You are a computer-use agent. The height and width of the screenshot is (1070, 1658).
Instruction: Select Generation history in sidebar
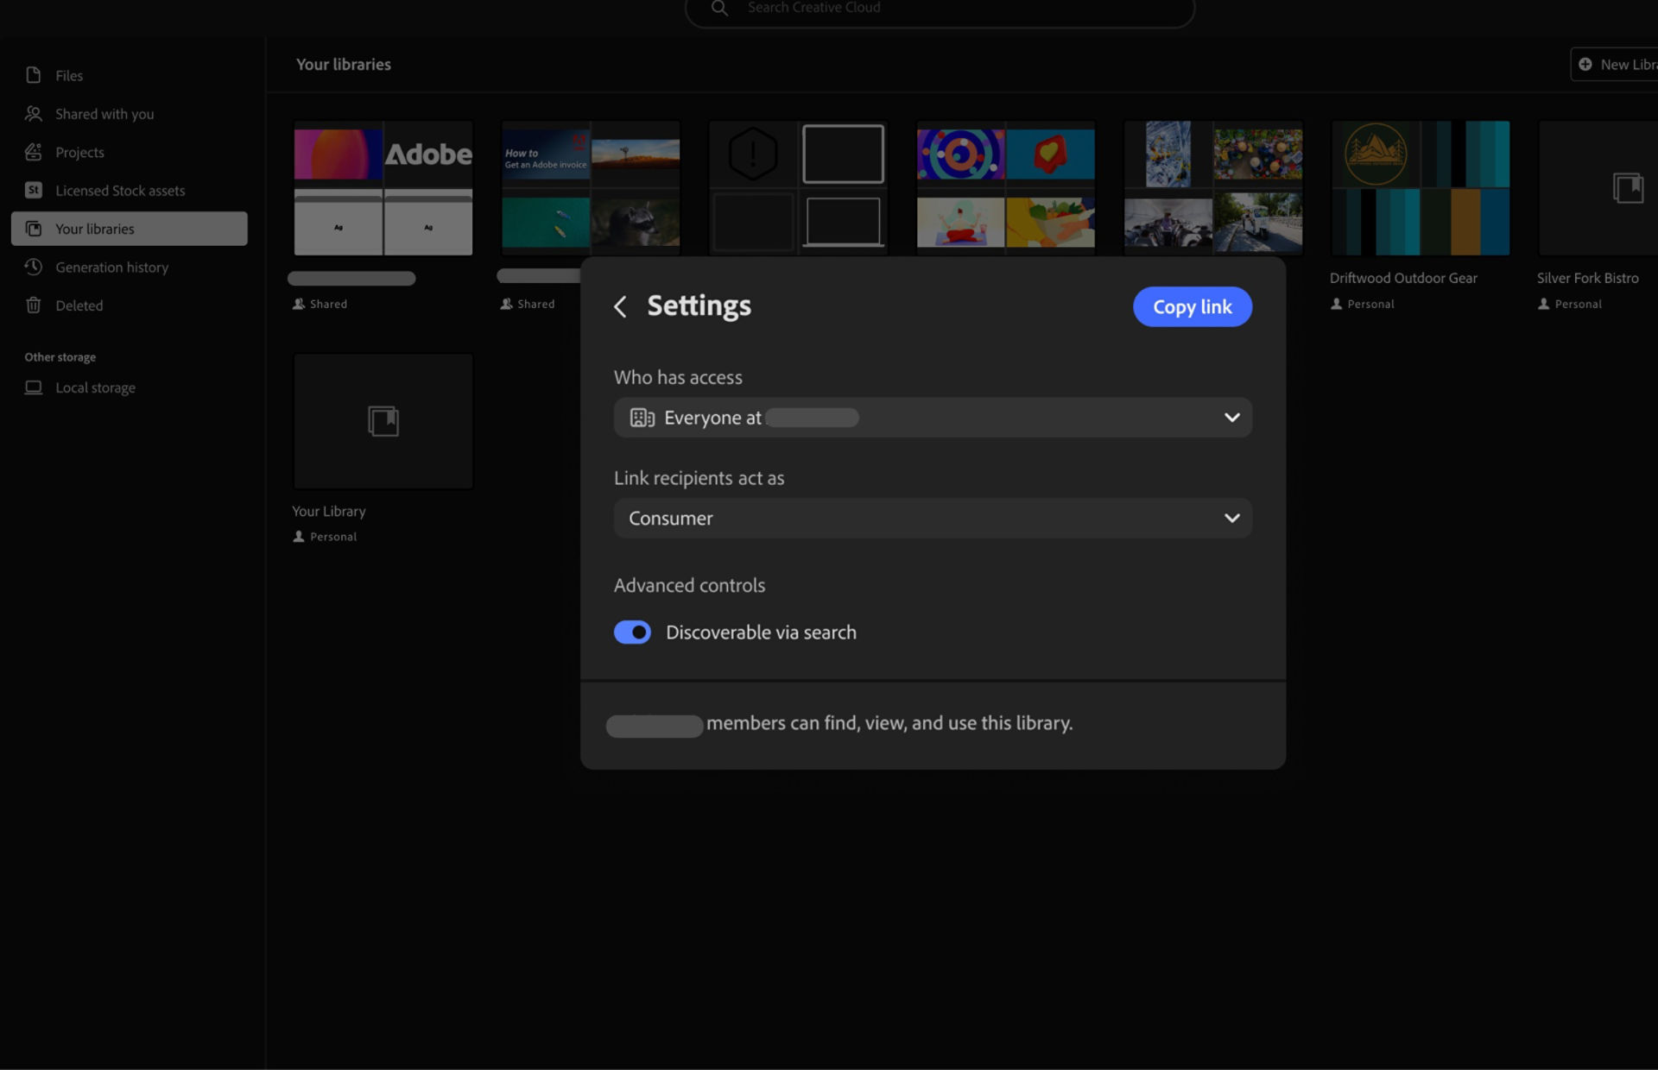click(x=130, y=267)
